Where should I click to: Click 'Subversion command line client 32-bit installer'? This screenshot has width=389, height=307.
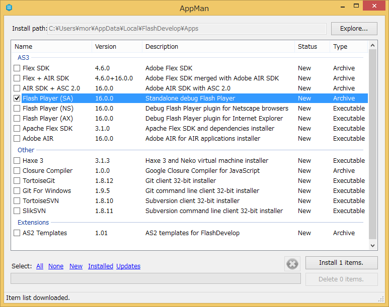[214, 211]
